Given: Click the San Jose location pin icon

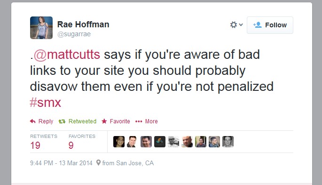Looking at the screenshot, I should [x=98, y=162].
